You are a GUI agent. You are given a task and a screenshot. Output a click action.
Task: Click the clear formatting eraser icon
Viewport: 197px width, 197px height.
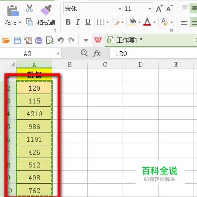(x=164, y=22)
